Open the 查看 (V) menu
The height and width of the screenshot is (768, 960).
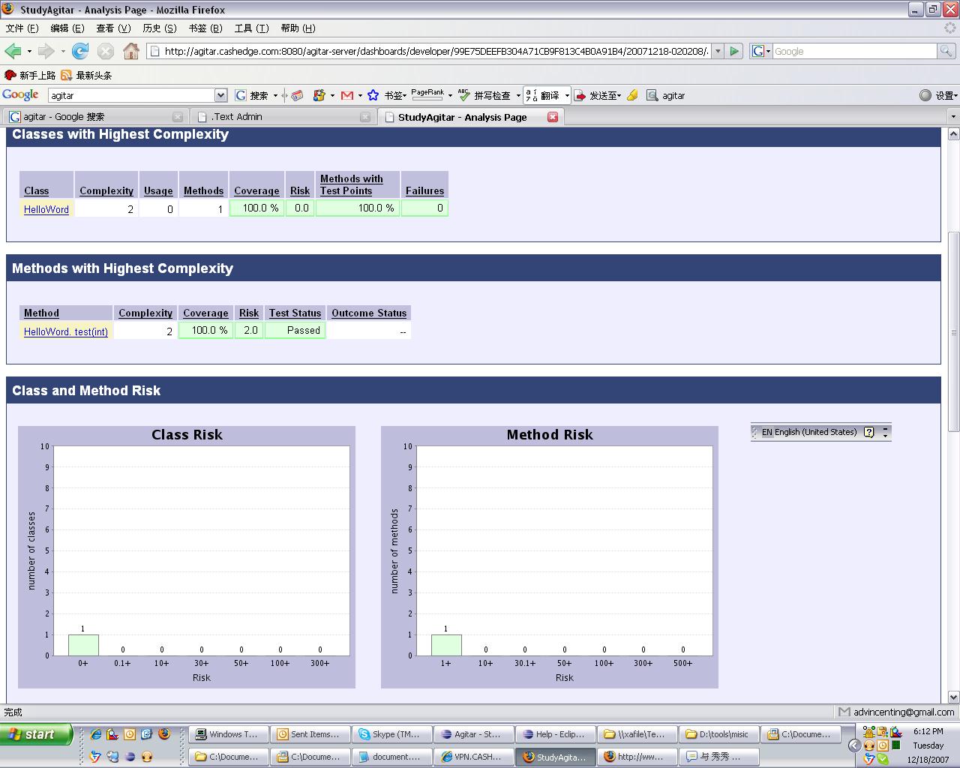[113, 28]
